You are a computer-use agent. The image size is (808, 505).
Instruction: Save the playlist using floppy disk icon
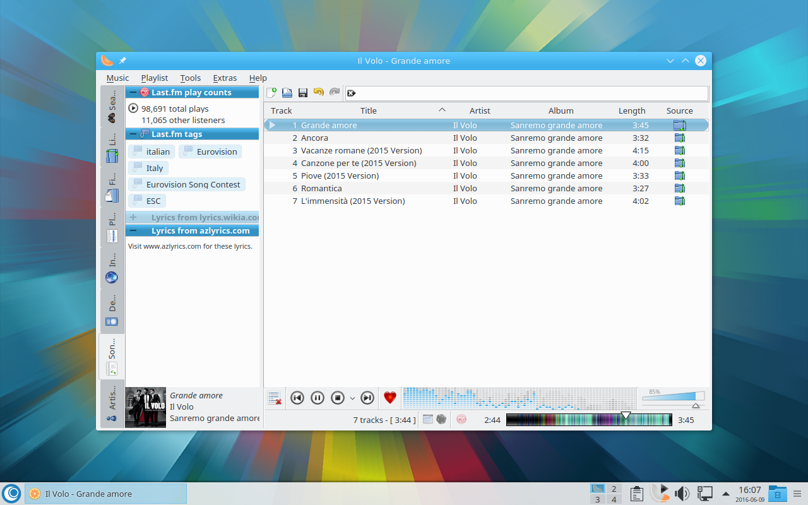(x=303, y=93)
